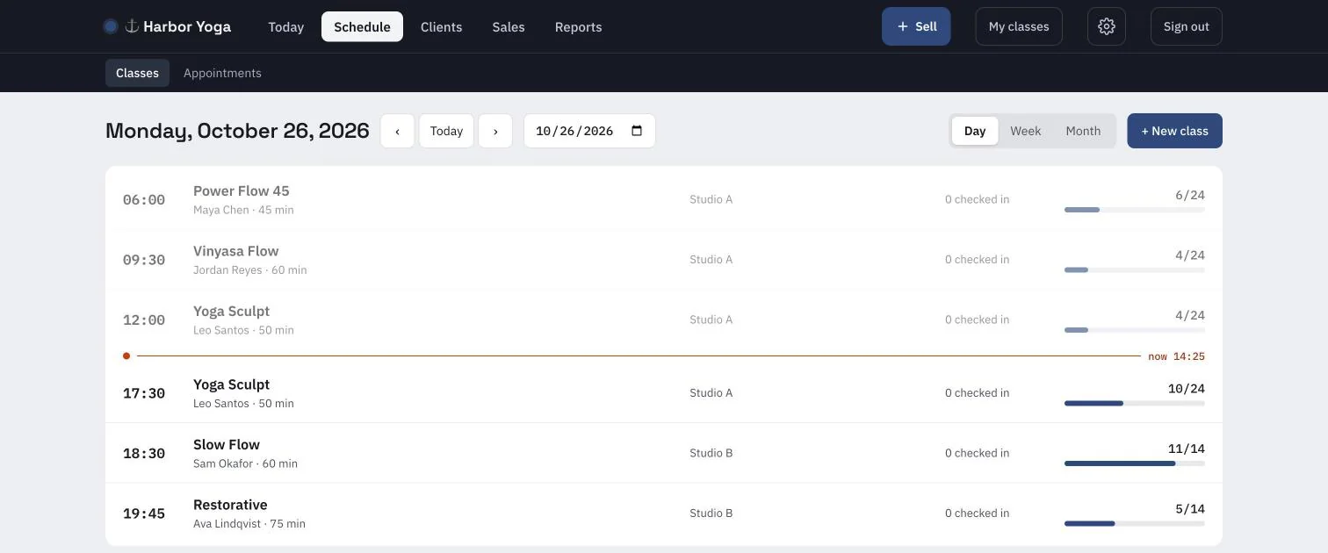Click the Power Flow 45 capacity bar
Screen dimensions: 1328x553
1135,210
